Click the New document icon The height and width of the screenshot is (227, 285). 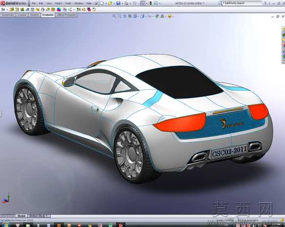102,3
